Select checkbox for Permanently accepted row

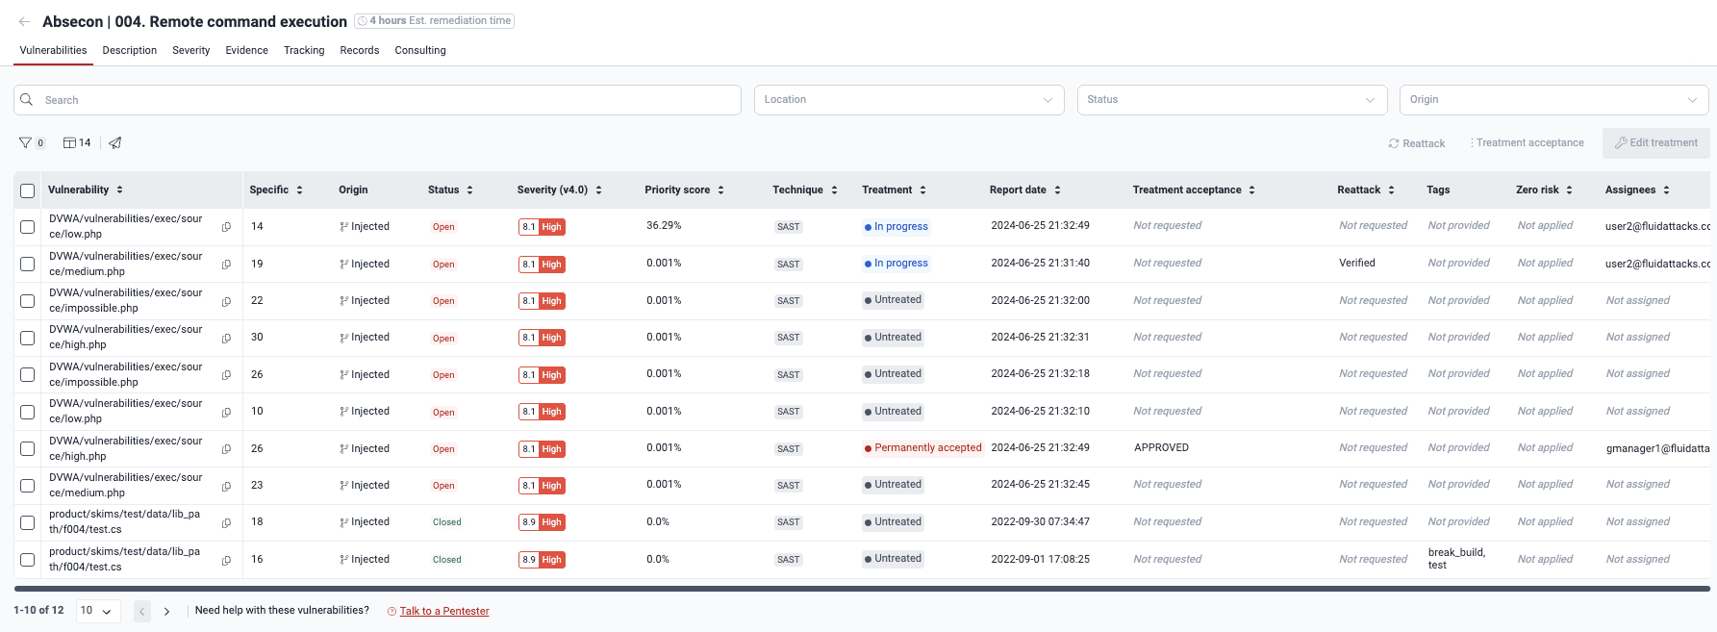28,448
